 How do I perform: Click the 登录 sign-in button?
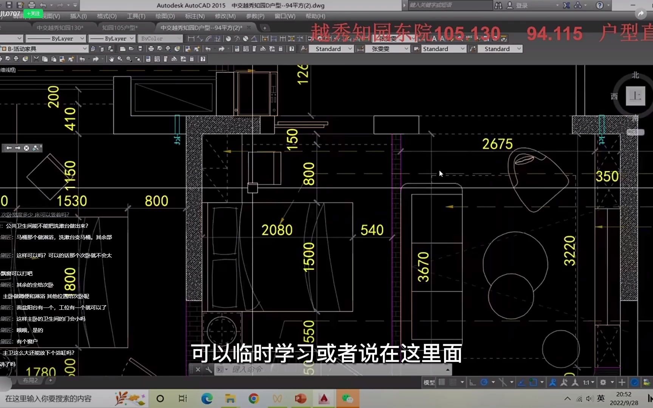click(x=517, y=5)
